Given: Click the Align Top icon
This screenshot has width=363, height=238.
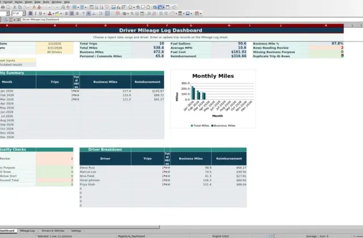Looking at the screenshot, I should (83, 14).
